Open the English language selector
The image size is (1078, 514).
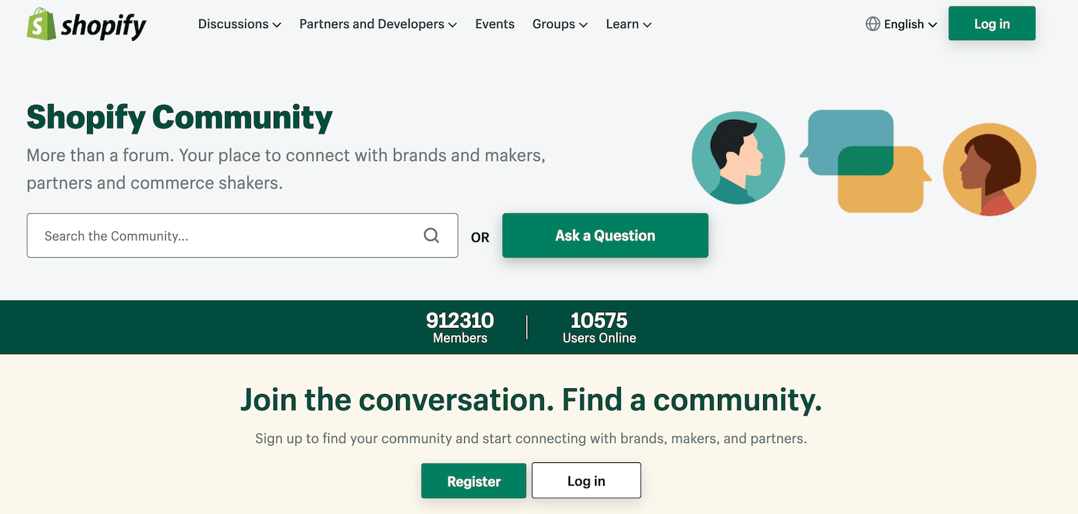(902, 24)
